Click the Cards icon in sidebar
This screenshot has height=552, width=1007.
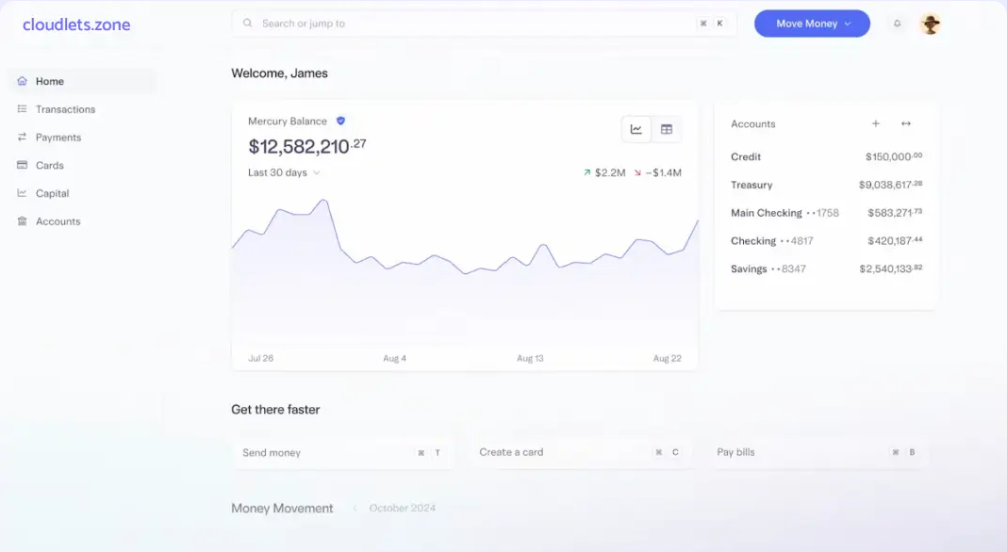coord(22,166)
